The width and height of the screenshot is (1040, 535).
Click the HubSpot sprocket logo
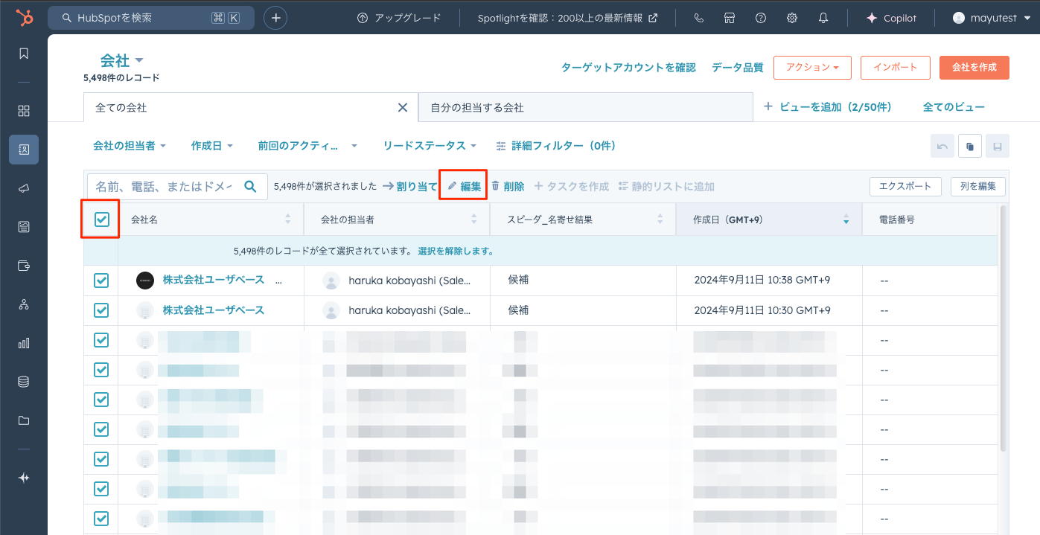click(x=23, y=17)
